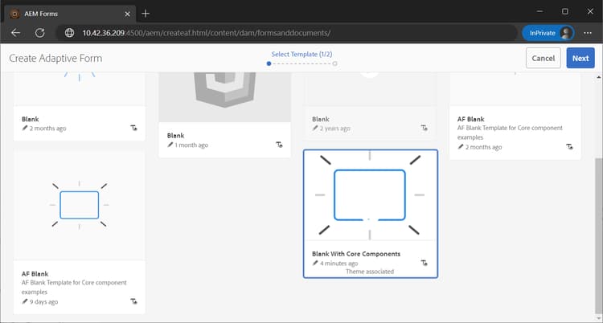Viewport: 603px width, 323px height.
Task: Click the pencil icon beside 9 days ago
Action: point(25,301)
